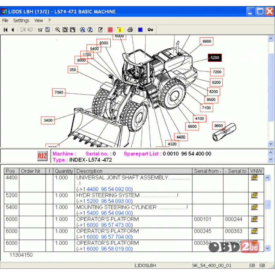This screenshot has height=275, width=275.
Task: Click the diagram scrollbar down arrow
Action: [x=271, y=144]
